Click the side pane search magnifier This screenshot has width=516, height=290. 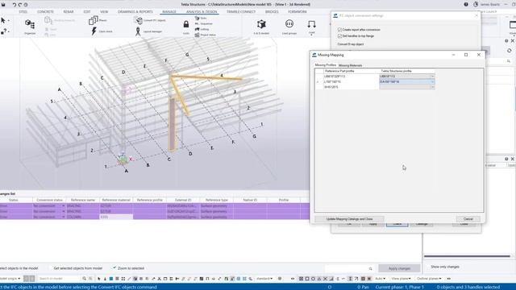pyautogui.click(x=509, y=61)
